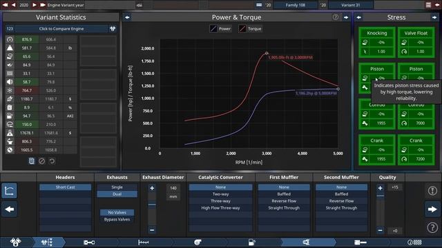Advance variant year forward one year

(35, 5)
